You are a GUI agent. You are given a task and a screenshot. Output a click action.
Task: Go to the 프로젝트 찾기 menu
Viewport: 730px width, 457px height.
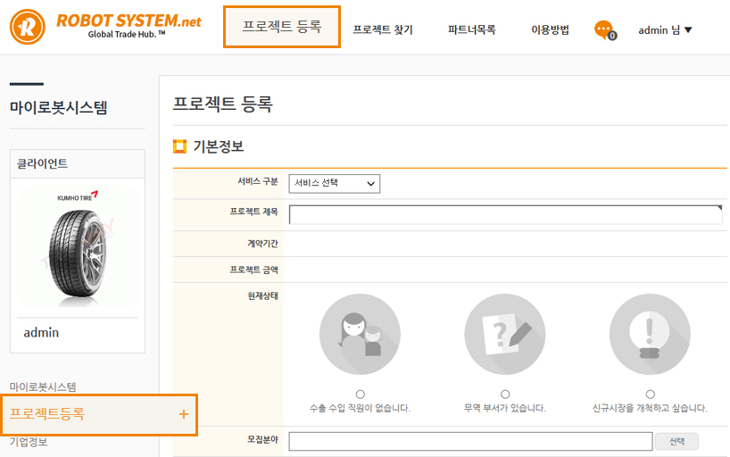tap(383, 29)
